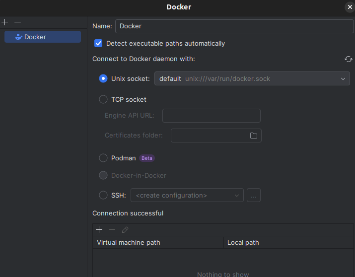Screen dimensions: 355x277
Task: Click the Podman Beta badge
Action: pos(146,158)
